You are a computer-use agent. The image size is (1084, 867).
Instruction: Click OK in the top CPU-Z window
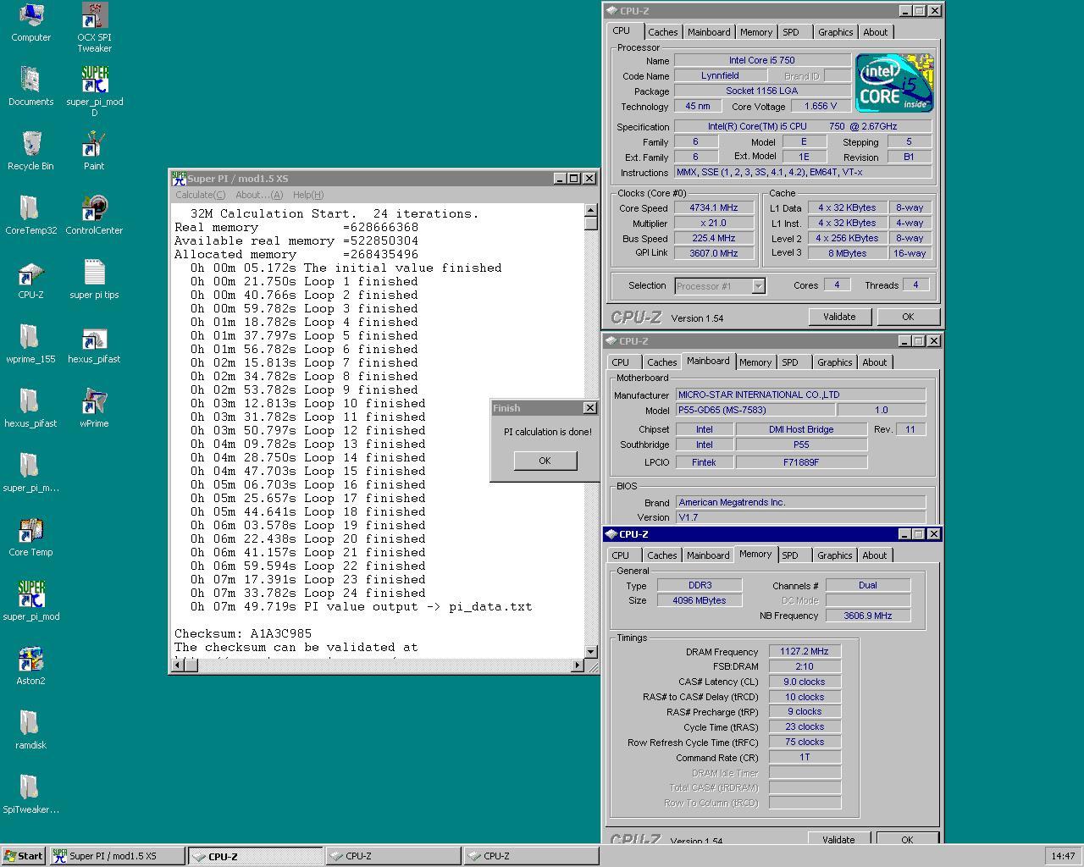pyautogui.click(x=908, y=317)
